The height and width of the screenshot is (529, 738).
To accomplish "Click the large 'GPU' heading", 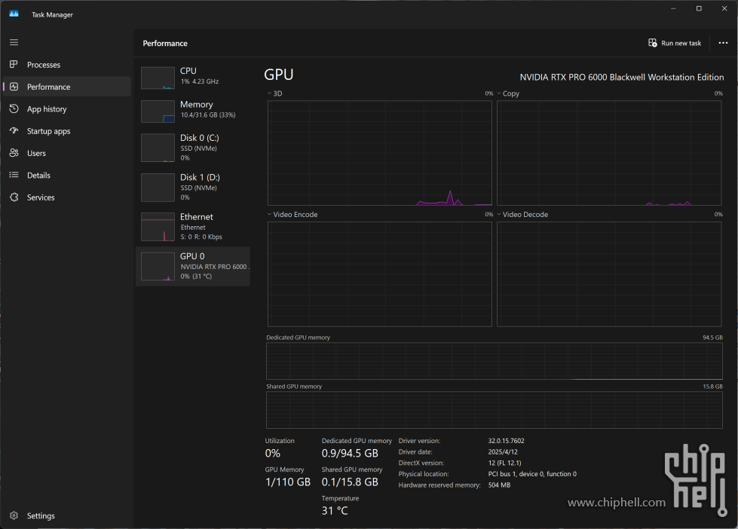I will pos(279,75).
